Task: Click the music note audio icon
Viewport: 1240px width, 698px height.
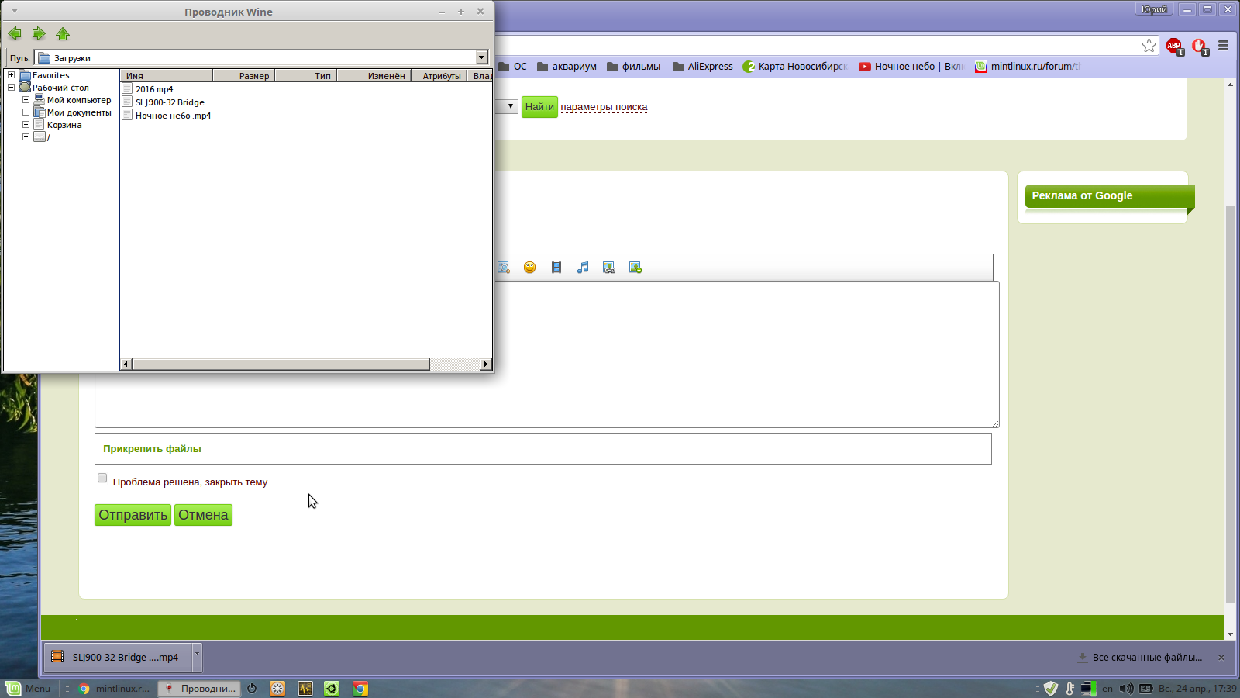Action: click(583, 268)
